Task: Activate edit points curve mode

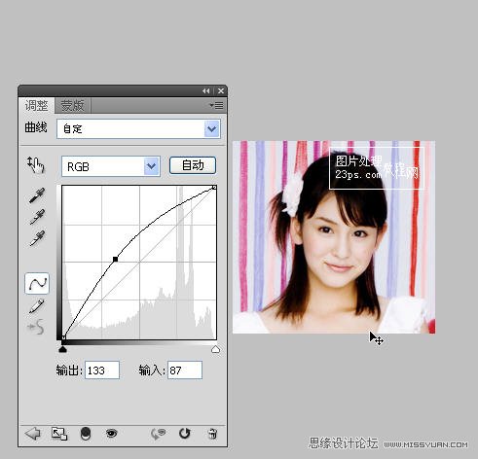Action: tap(37, 284)
